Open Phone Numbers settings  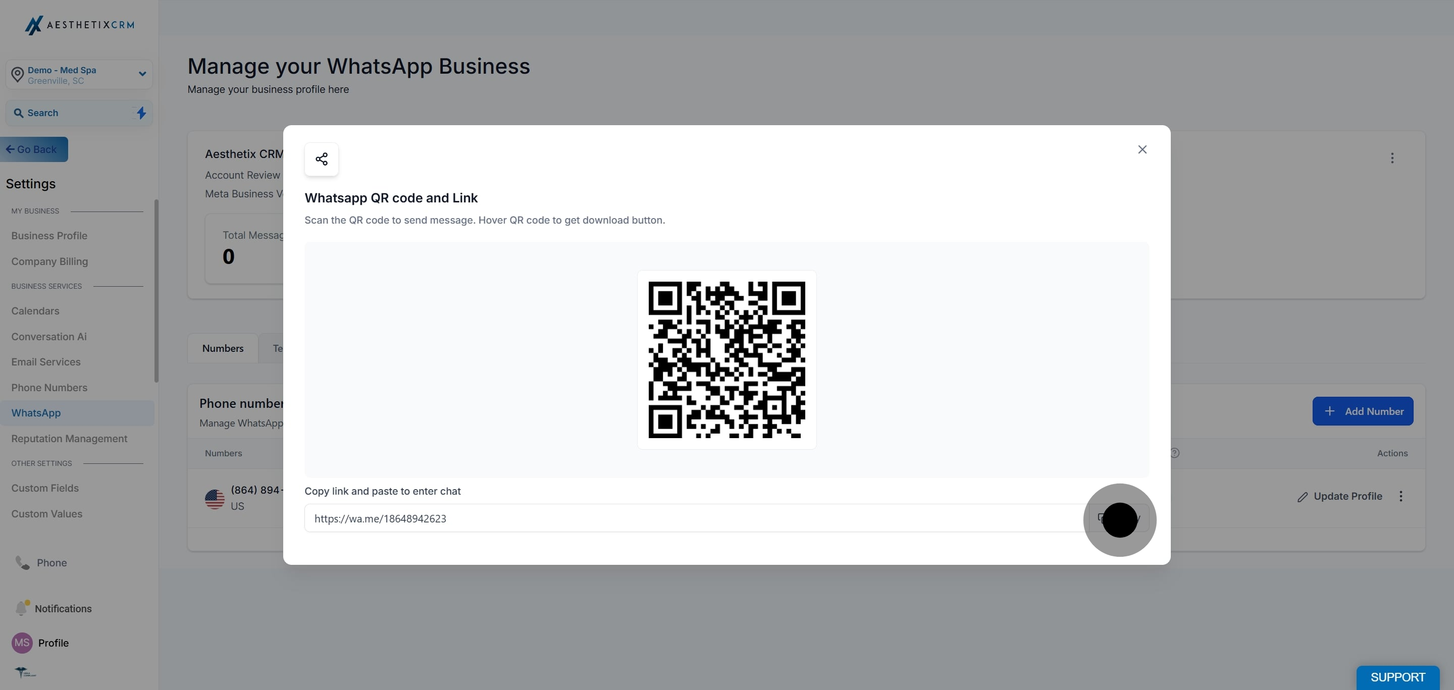(x=49, y=388)
